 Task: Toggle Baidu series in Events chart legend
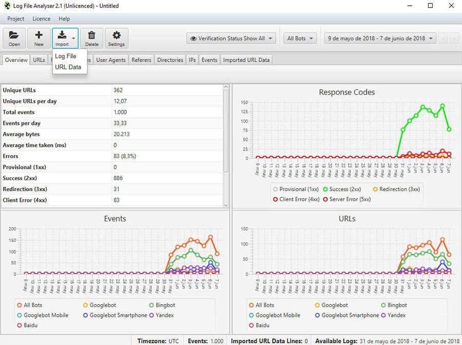click(27, 325)
